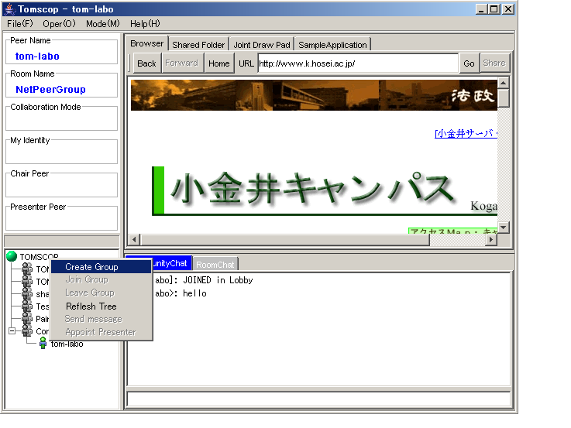
Task: Open the File(F) menu
Action: 20,24
